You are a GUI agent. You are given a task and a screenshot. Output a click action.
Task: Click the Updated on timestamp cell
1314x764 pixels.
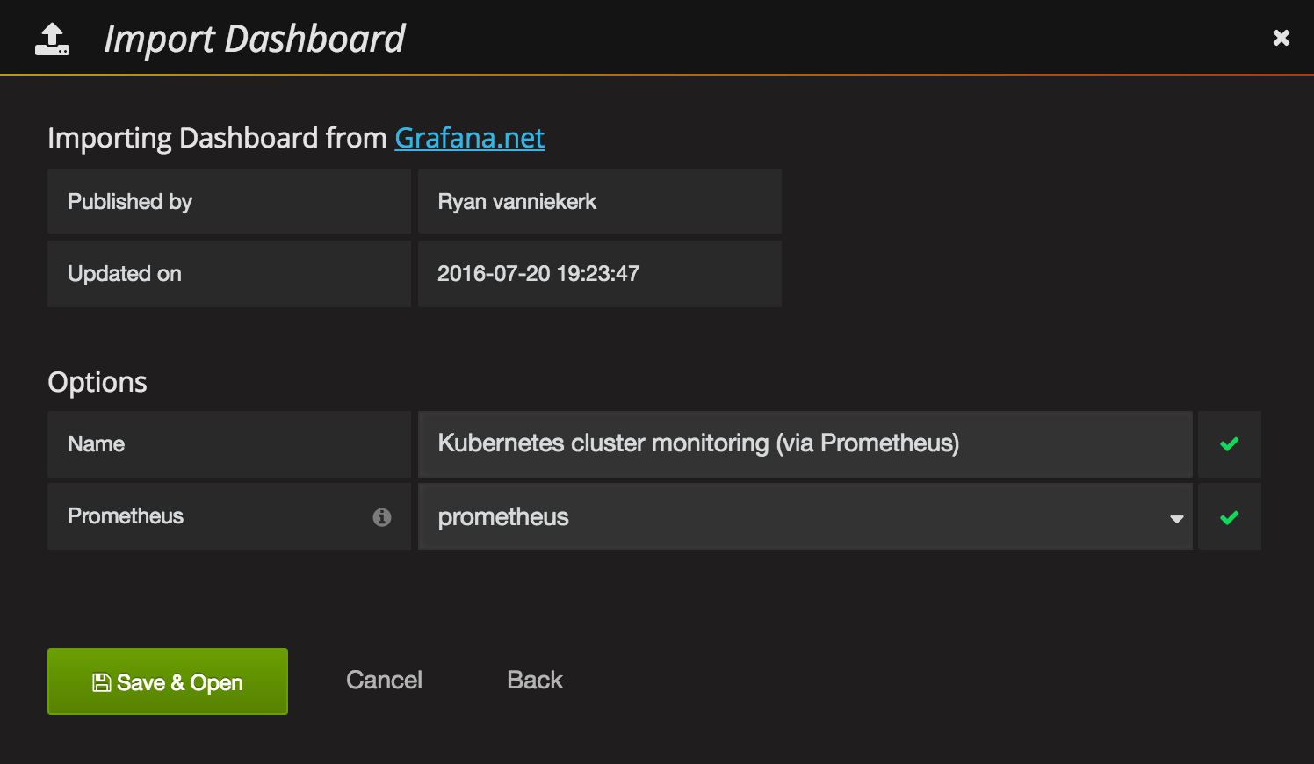(600, 274)
